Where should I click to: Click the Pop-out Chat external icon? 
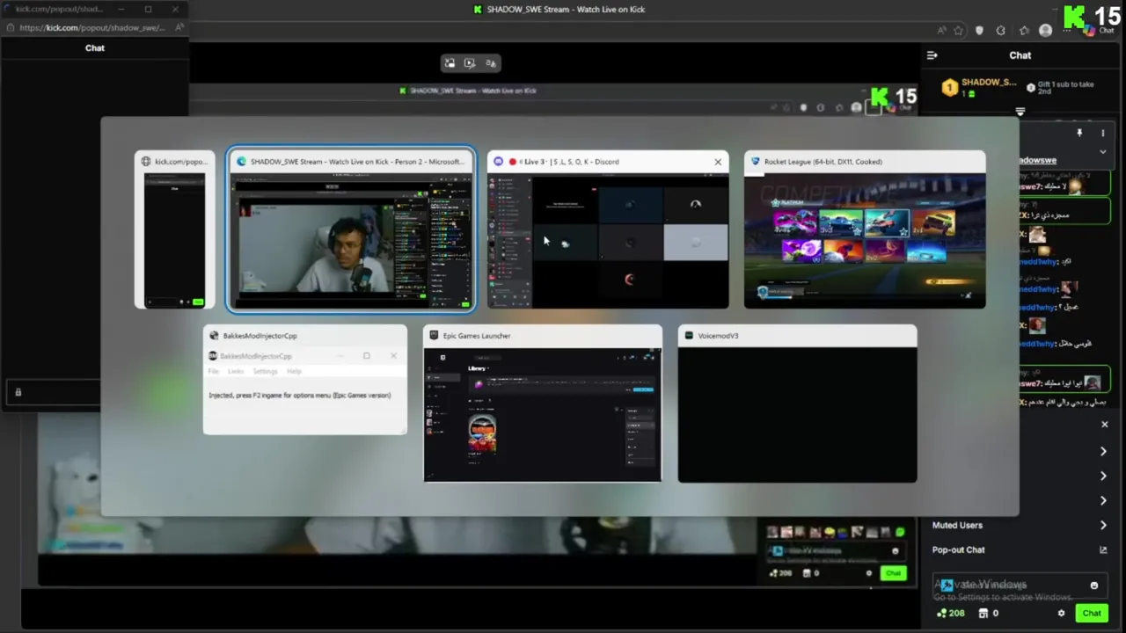[1103, 549]
